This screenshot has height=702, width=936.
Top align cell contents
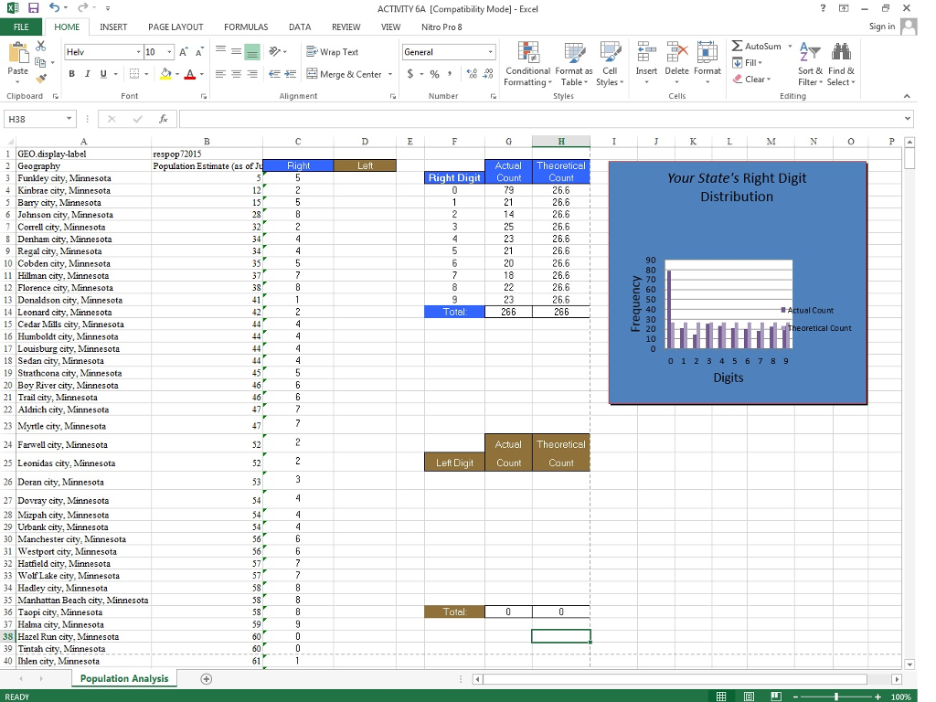tap(220, 51)
